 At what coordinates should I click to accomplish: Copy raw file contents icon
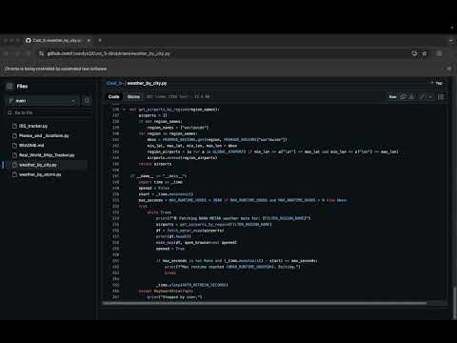pos(403,96)
